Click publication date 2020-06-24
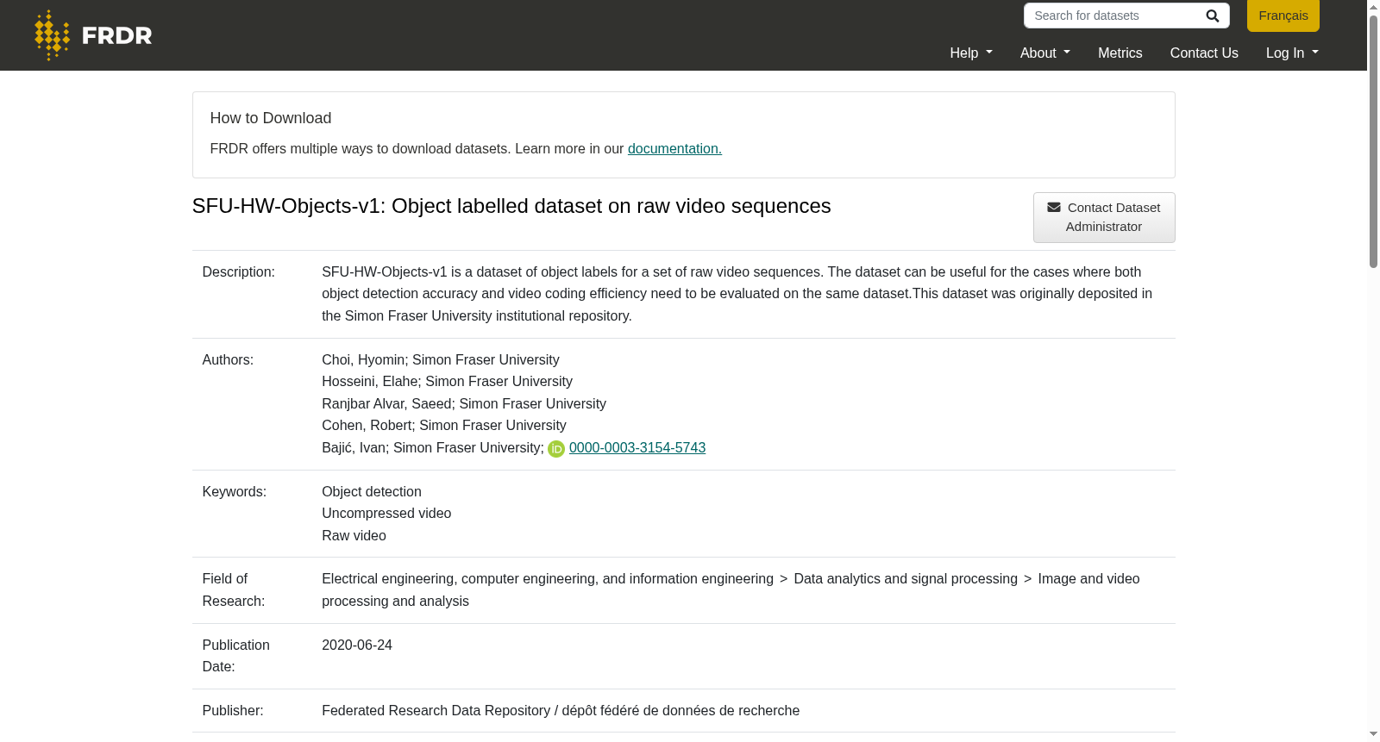Screen dimensions: 1380x742 tap(357, 645)
